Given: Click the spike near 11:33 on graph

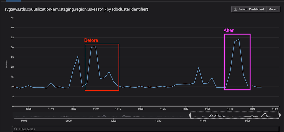Looking at the screenshot, I should click(x=199, y=68).
